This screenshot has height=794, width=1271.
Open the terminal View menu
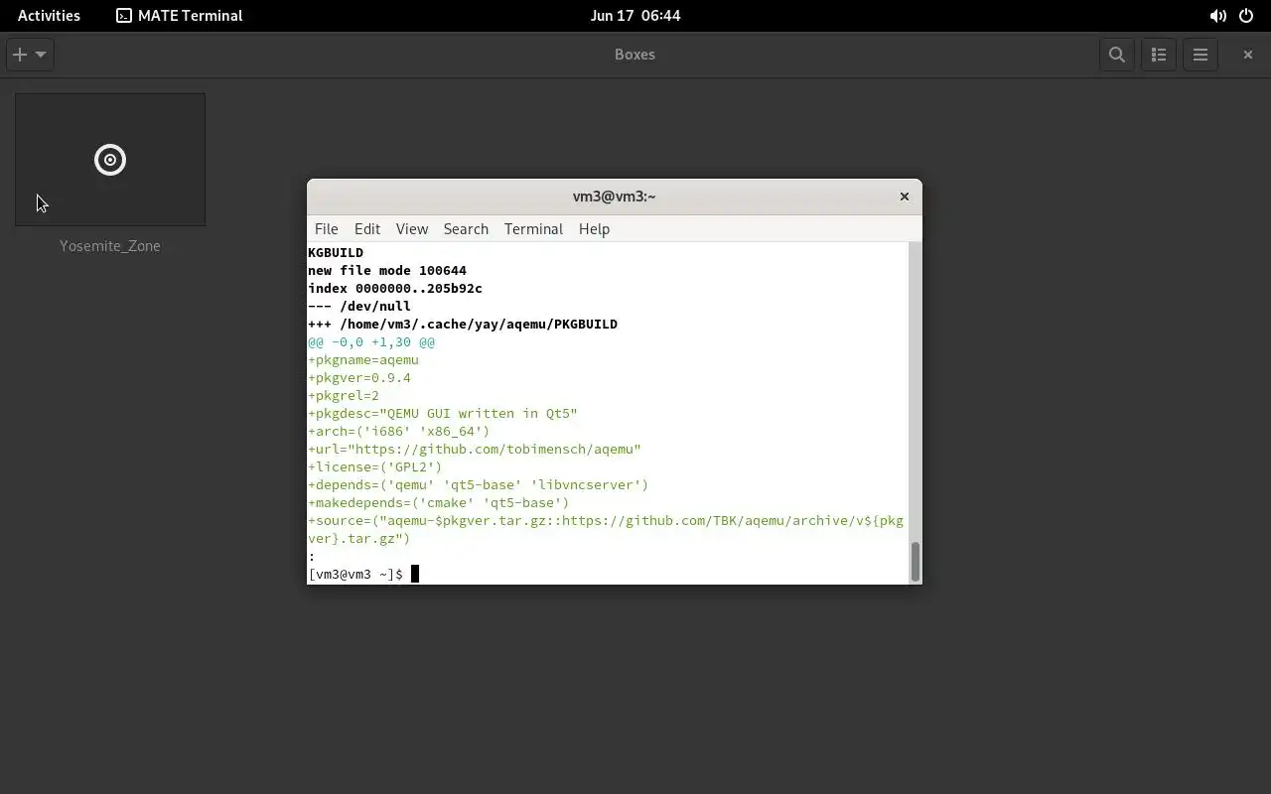[x=412, y=228]
